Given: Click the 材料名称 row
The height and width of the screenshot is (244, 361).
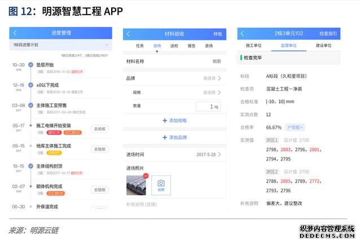Looking at the screenshot, I should (x=174, y=61).
